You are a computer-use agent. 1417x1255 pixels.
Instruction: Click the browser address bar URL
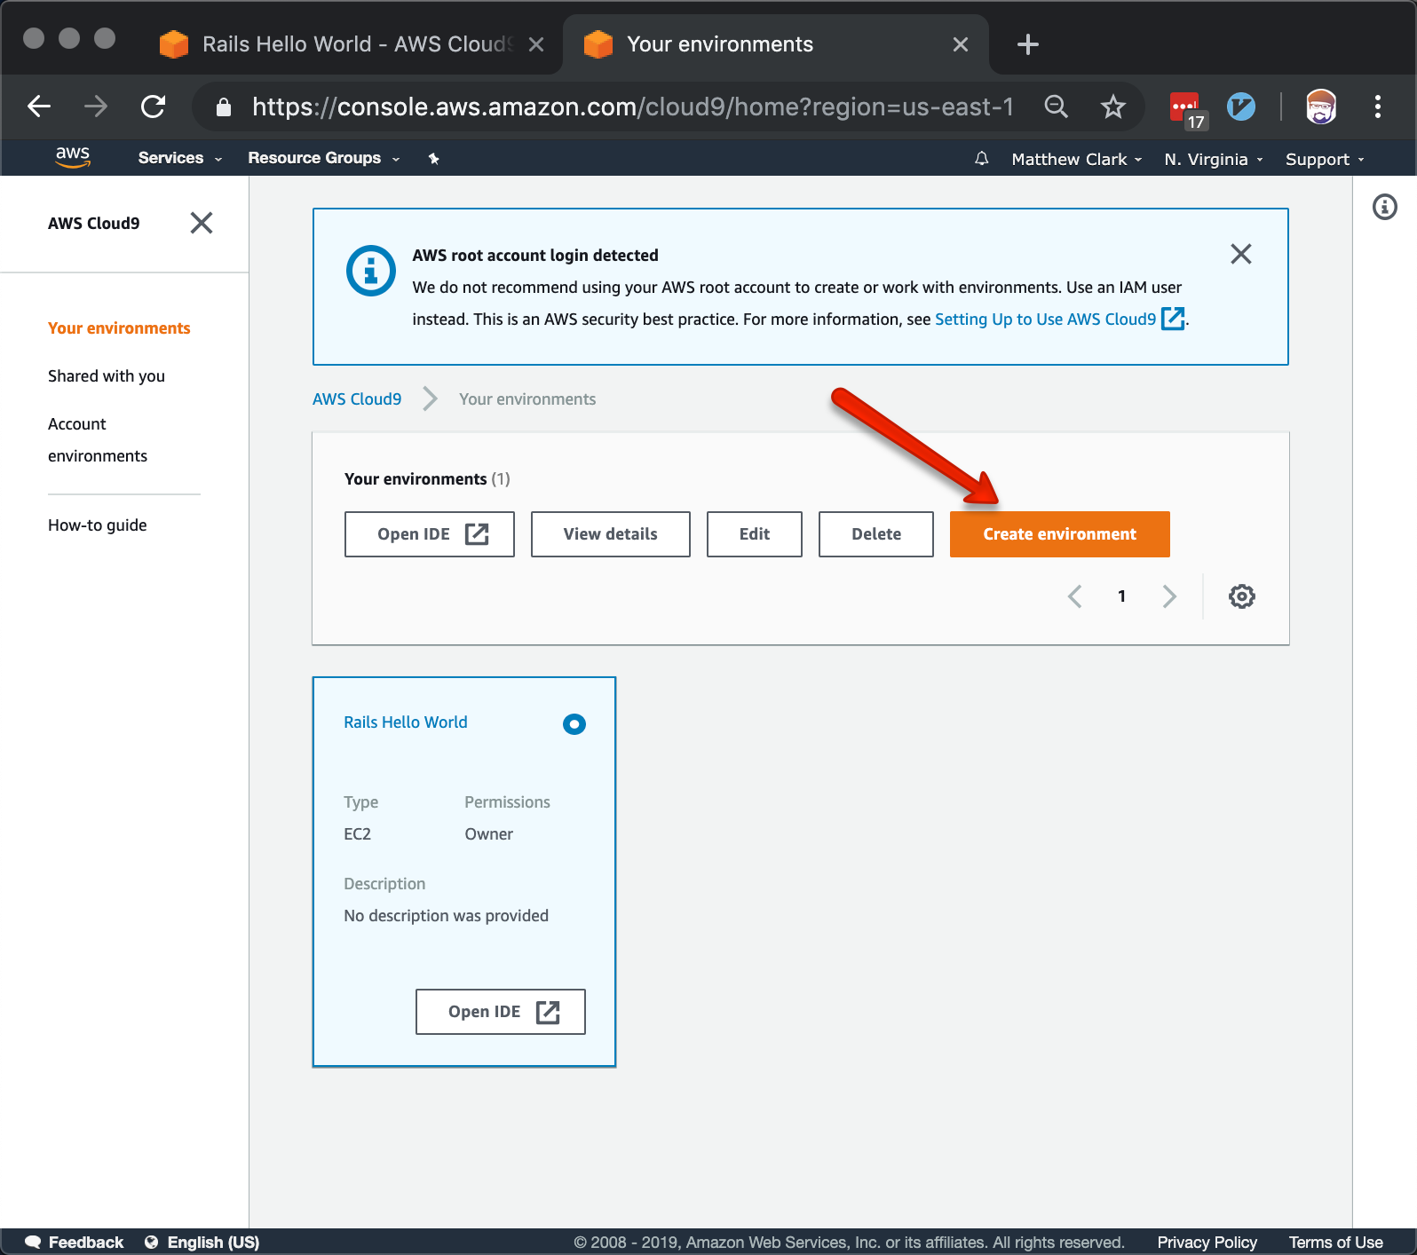[632, 107]
